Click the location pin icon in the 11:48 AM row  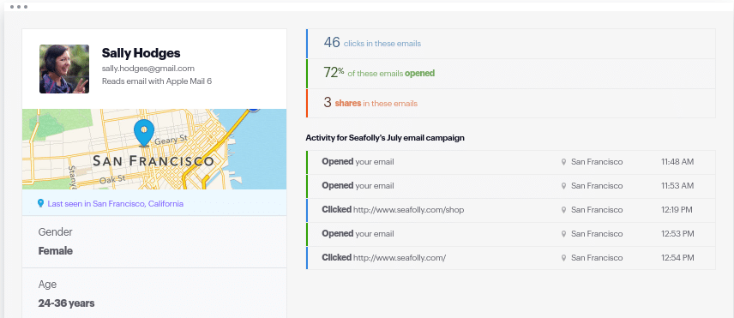(563, 162)
